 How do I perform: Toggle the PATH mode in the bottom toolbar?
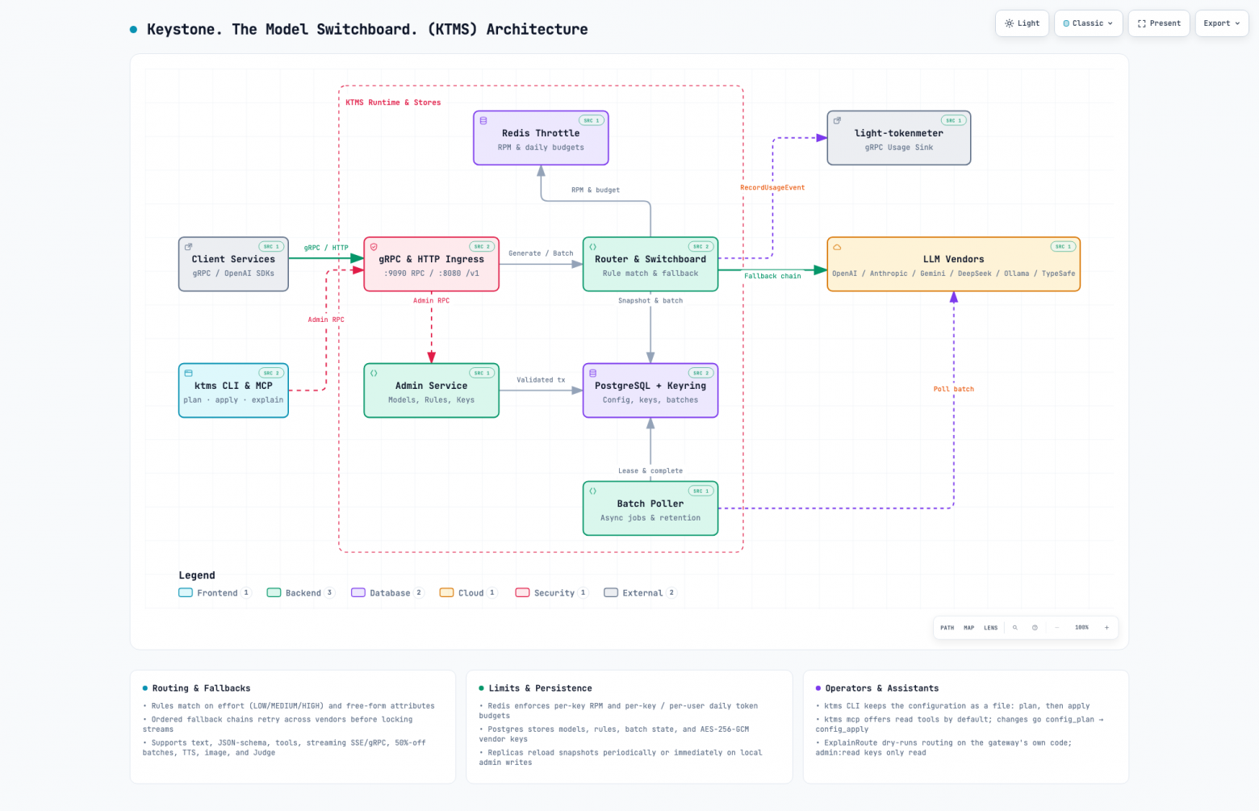[x=947, y=628]
